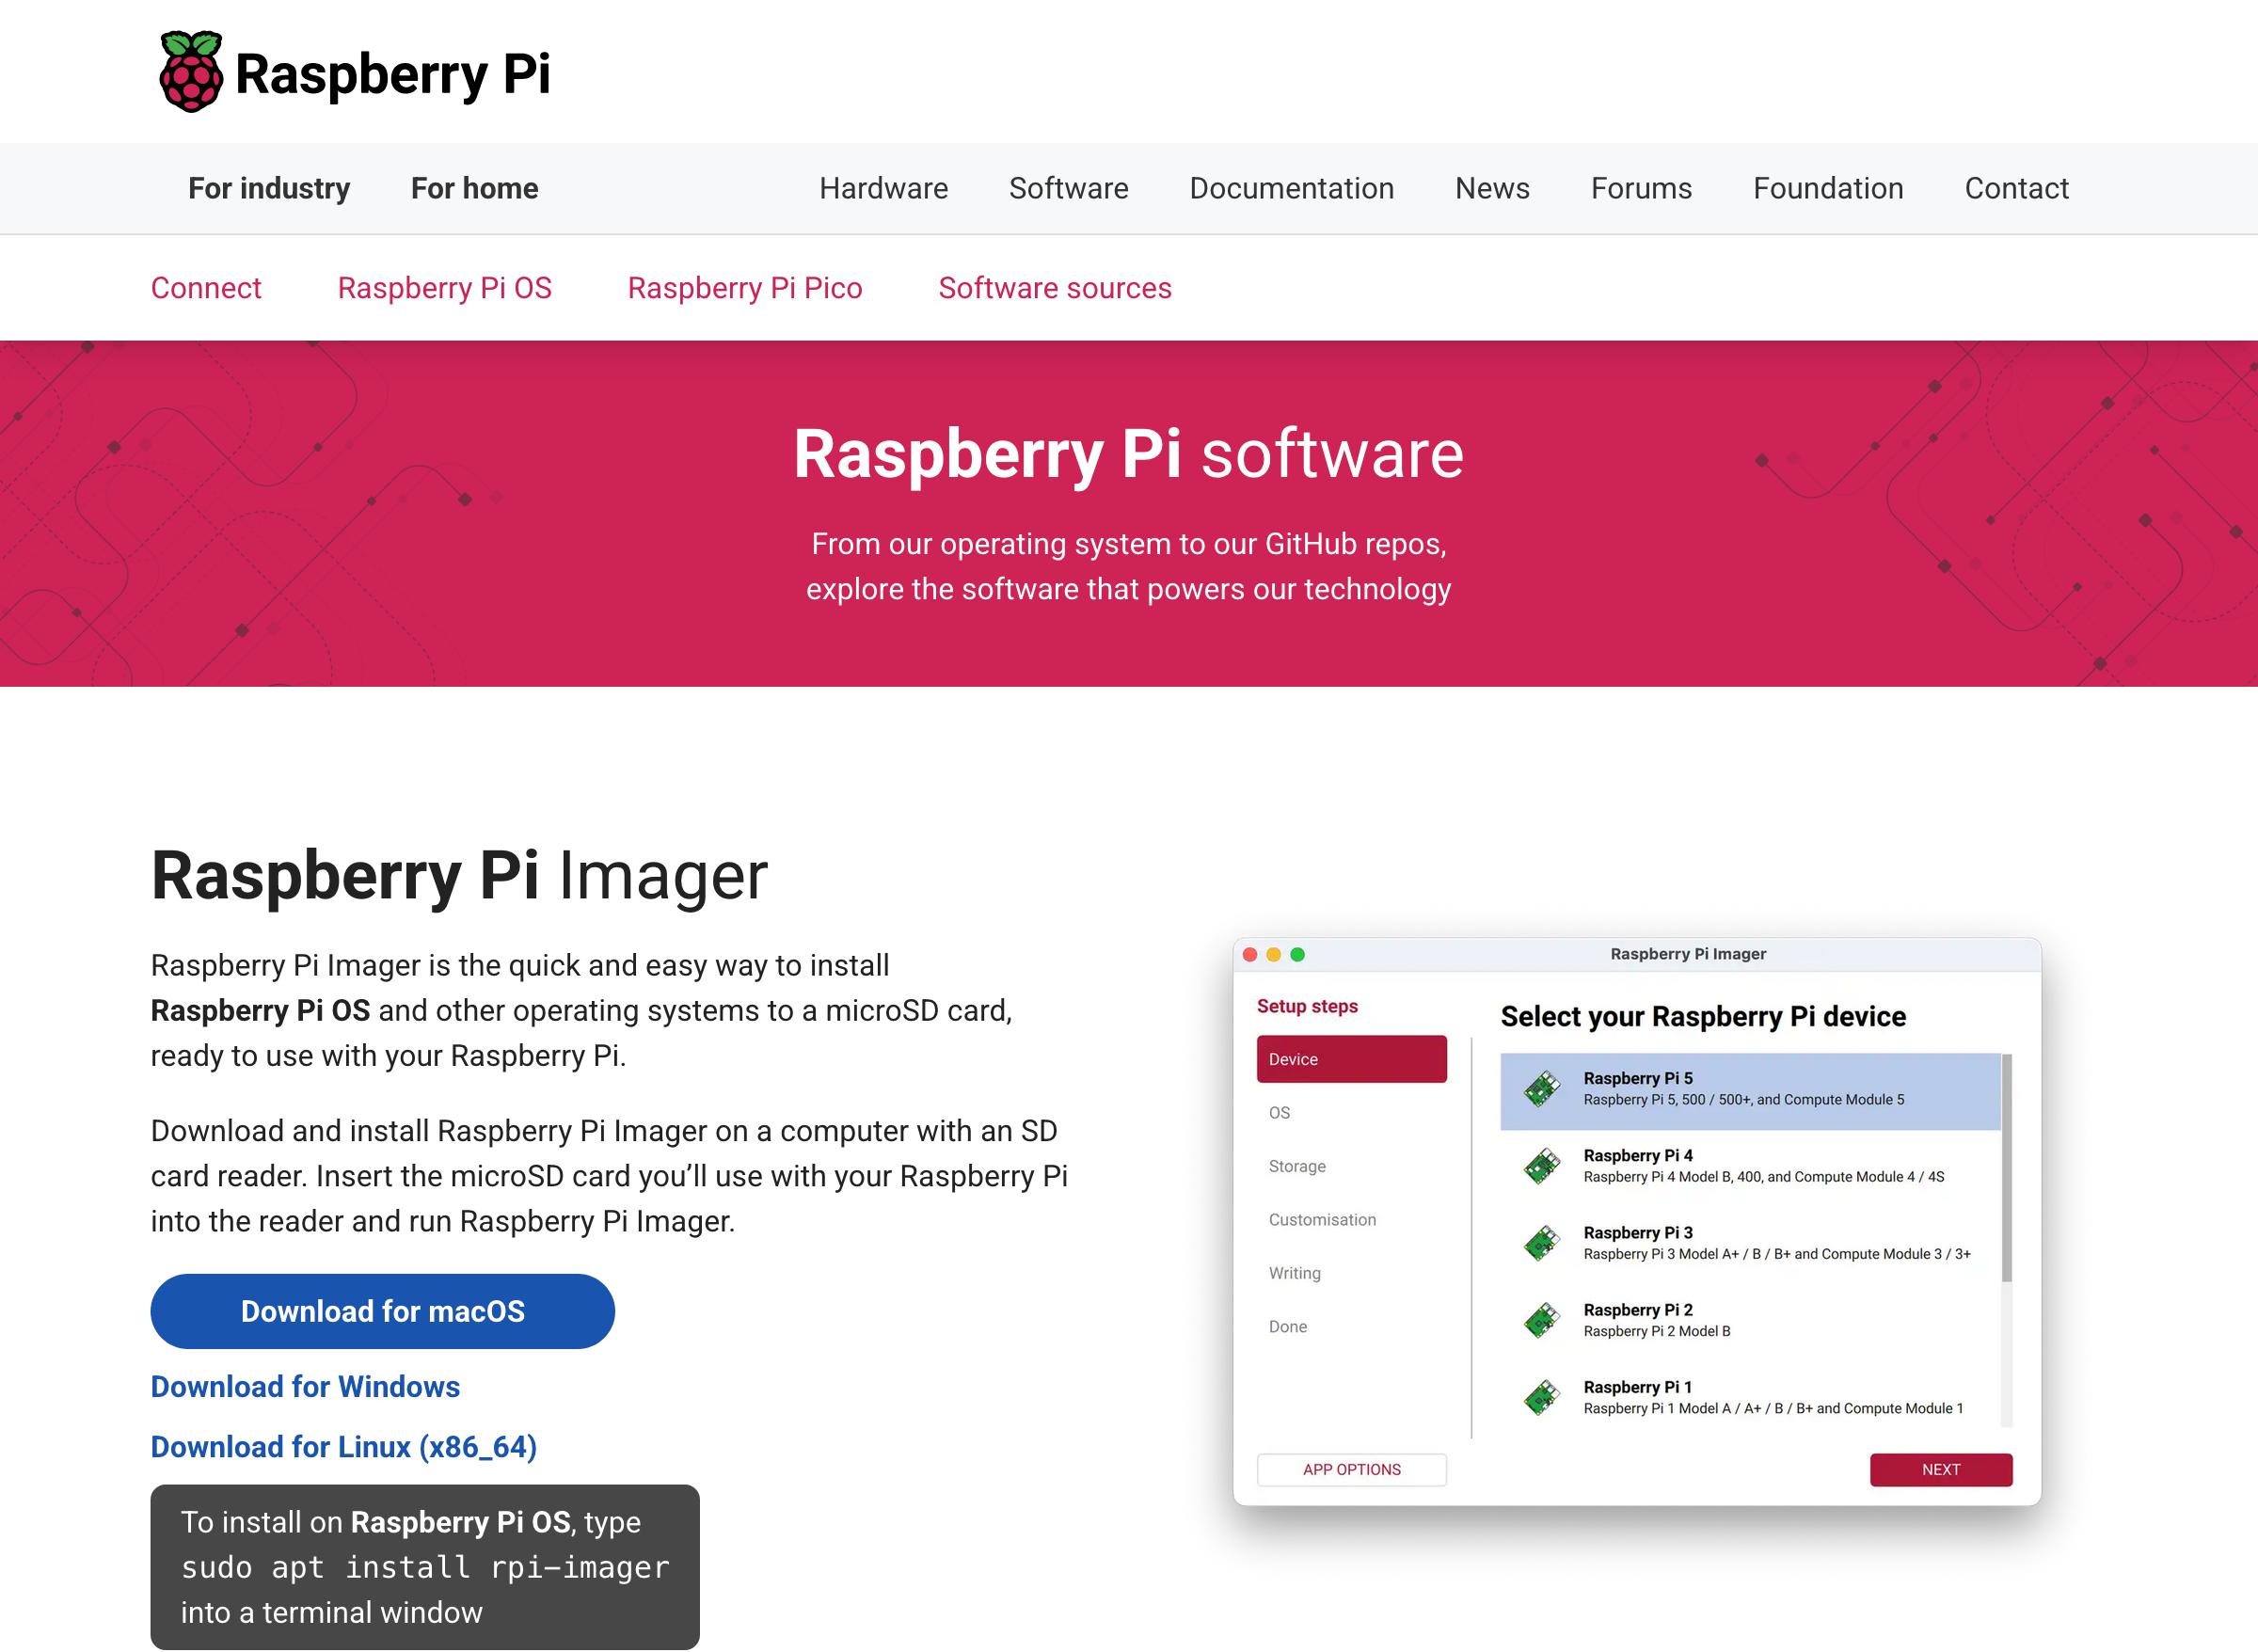Click the Raspberry Pi 1 board icon

pyautogui.click(x=1542, y=1397)
